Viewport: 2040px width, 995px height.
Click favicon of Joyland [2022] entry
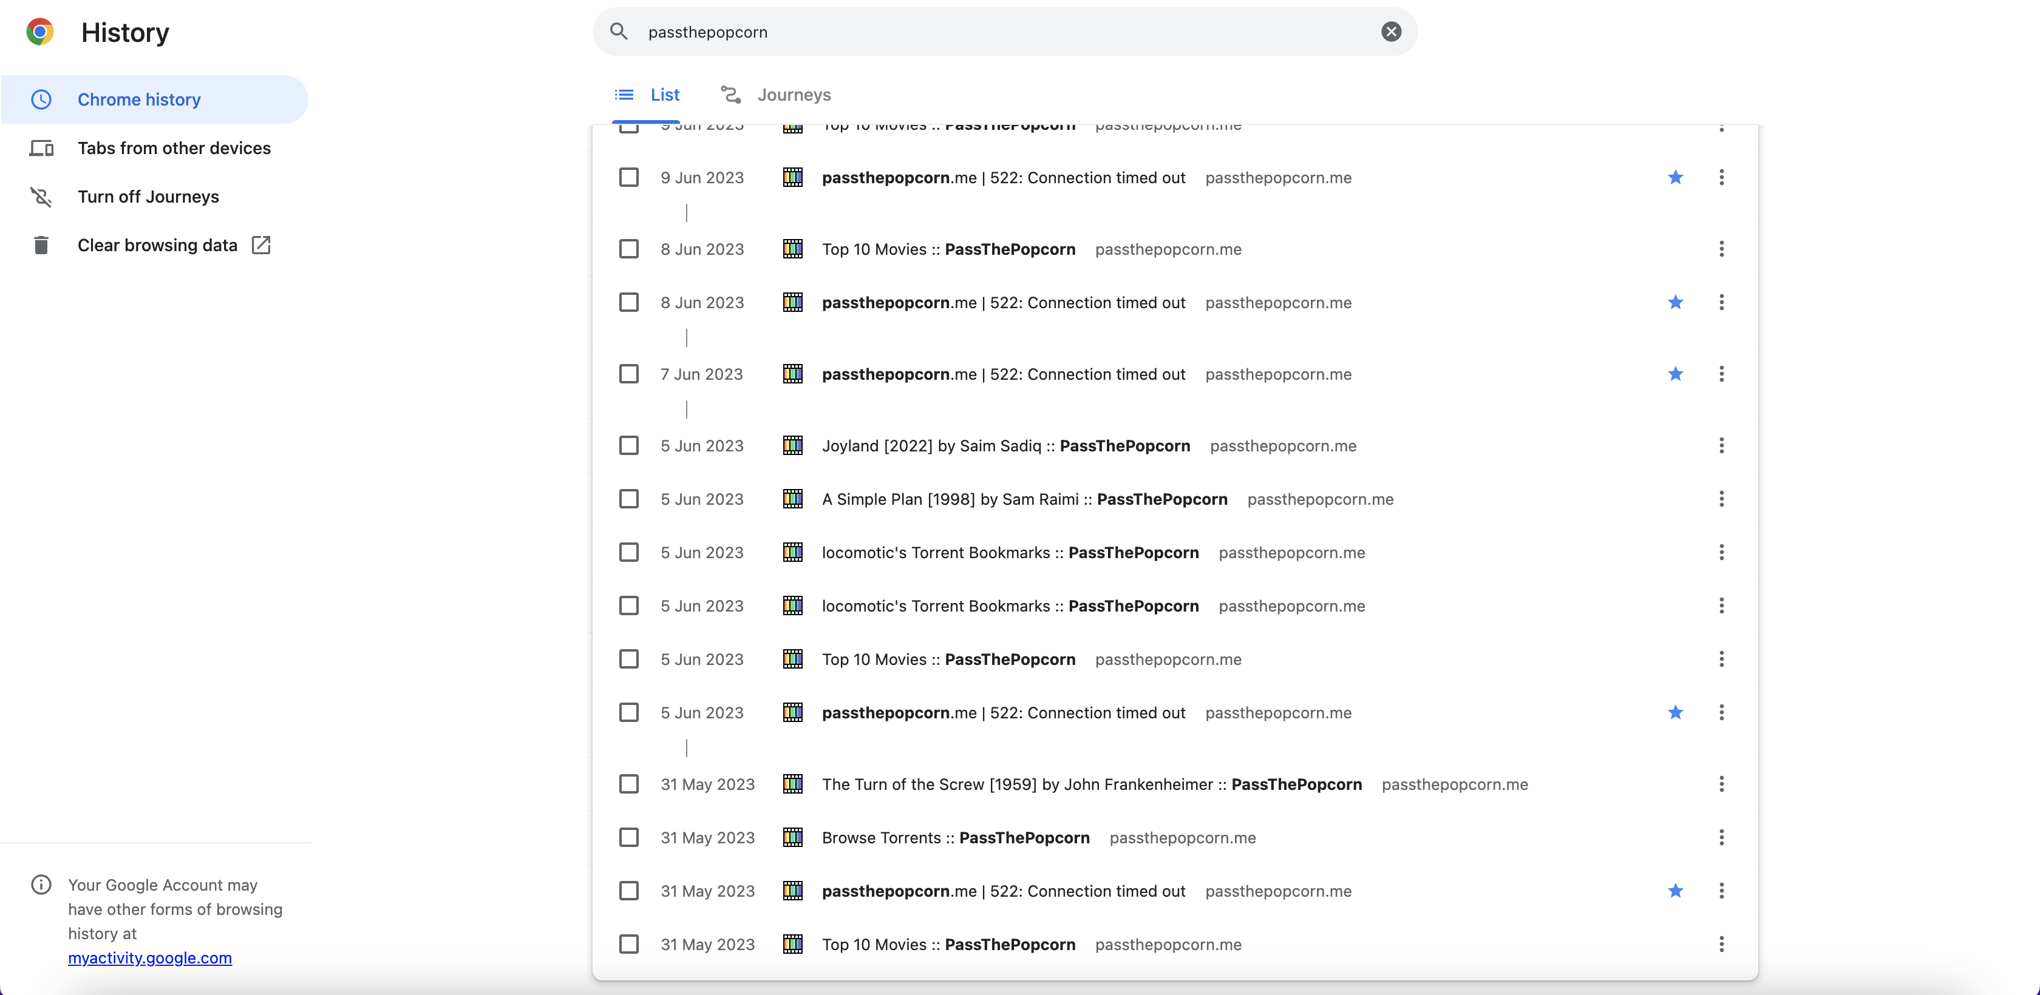[792, 446]
